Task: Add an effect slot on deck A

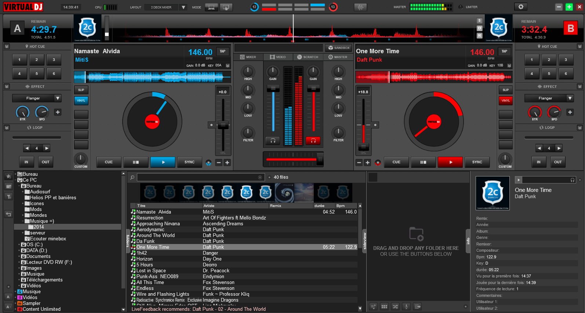Action: pyautogui.click(x=58, y=112)
